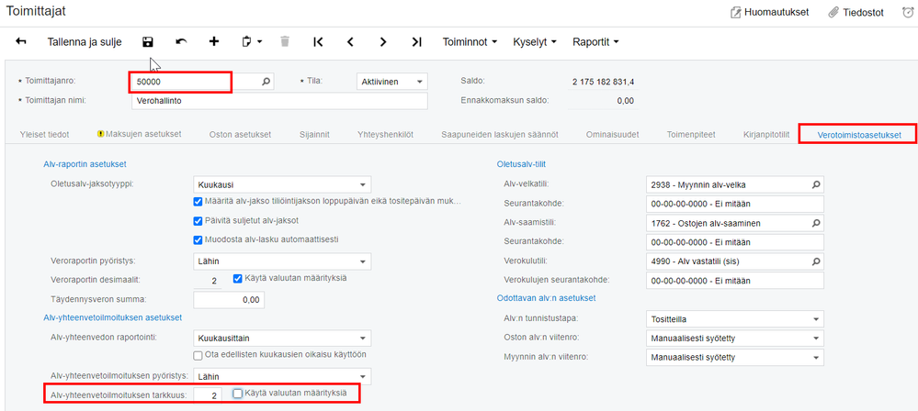Viewport: 918px width, 411px height.
Task: Toggle Käytä valuutan määrityksiä beside Veroraportin desimaalit
Action: click(237, 278)
